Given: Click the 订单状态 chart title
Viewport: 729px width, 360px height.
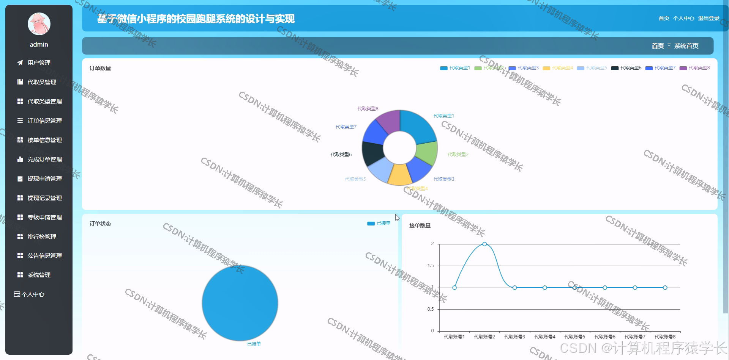Looking at the screenshot, I should [x=100, y=224].
